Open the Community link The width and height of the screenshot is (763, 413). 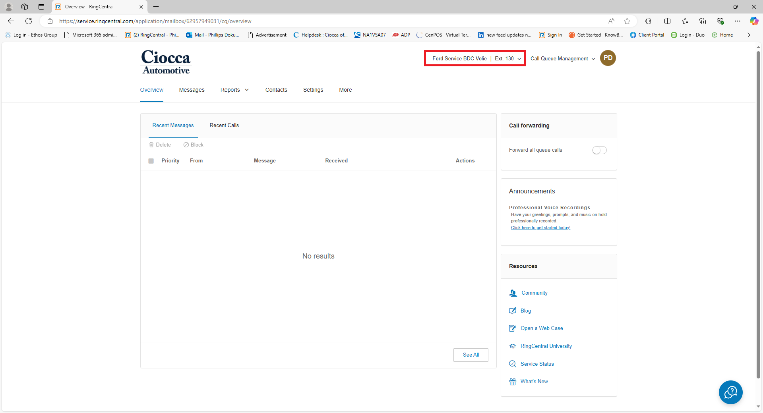[534, 293]
